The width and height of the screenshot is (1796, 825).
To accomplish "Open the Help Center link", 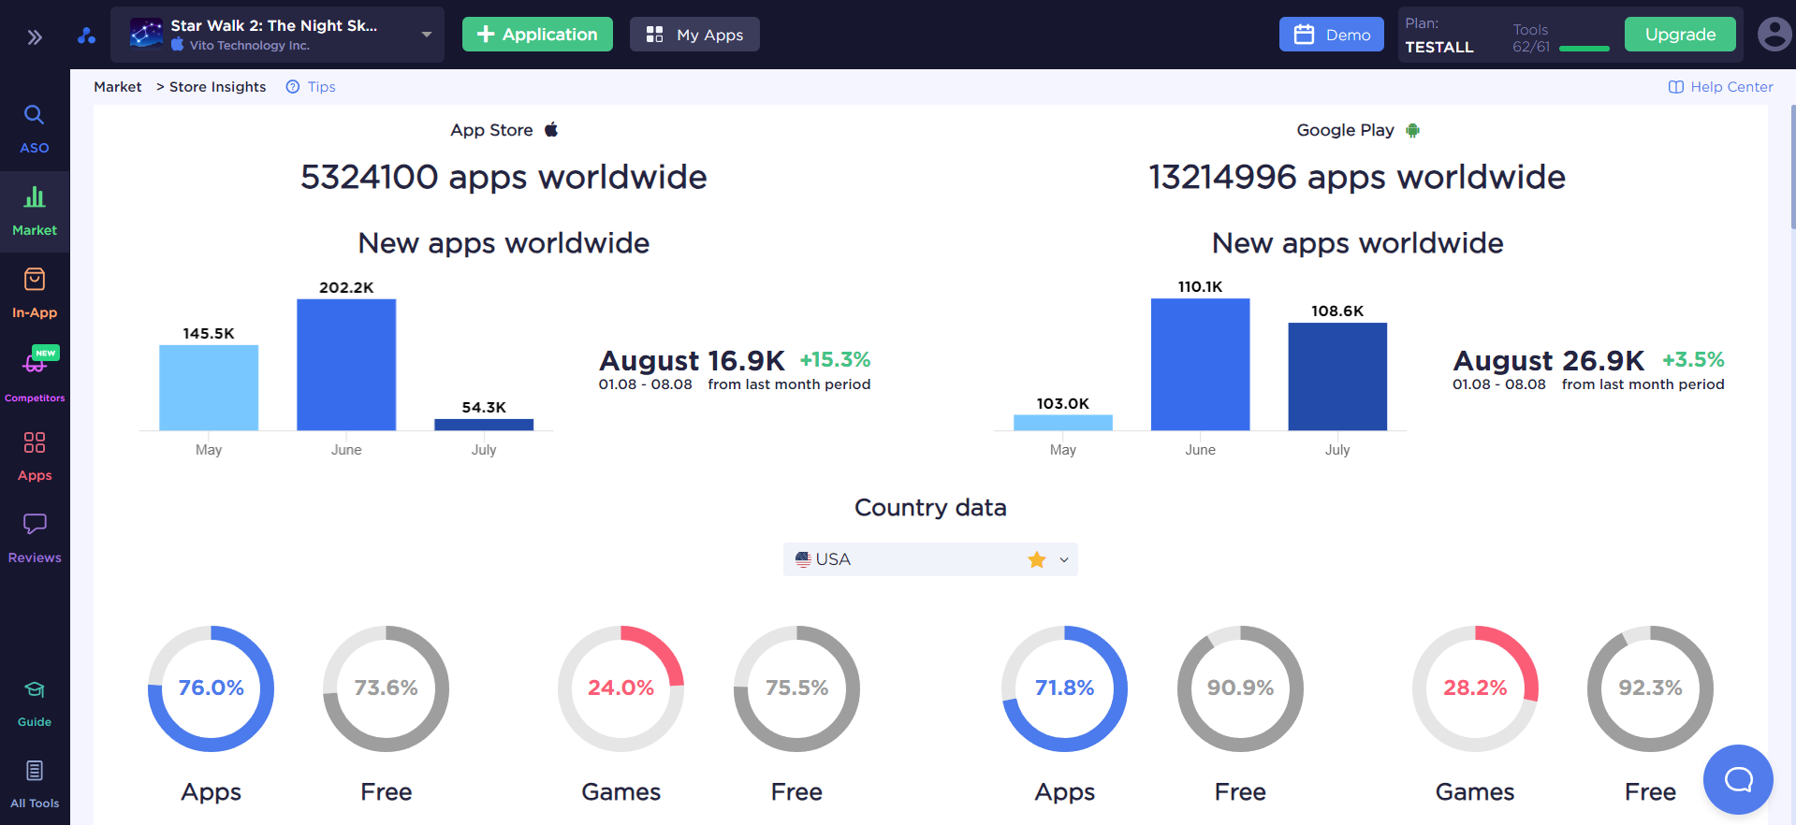I will [1720, 87].
